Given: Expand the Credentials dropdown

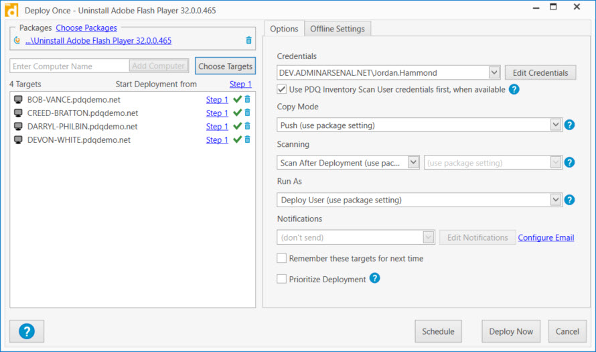Looking at the screenshot, I should (494, 72).
